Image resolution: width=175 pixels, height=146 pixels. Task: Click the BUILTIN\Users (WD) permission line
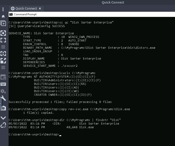tap(56, 91)
